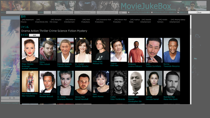
Task: Click [HP] Reliance Entertainment link
Action: [x=70, y=21]
